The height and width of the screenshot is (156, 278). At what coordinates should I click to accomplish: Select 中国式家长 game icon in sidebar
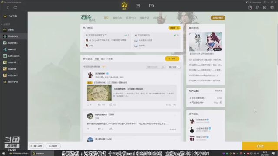5,75
